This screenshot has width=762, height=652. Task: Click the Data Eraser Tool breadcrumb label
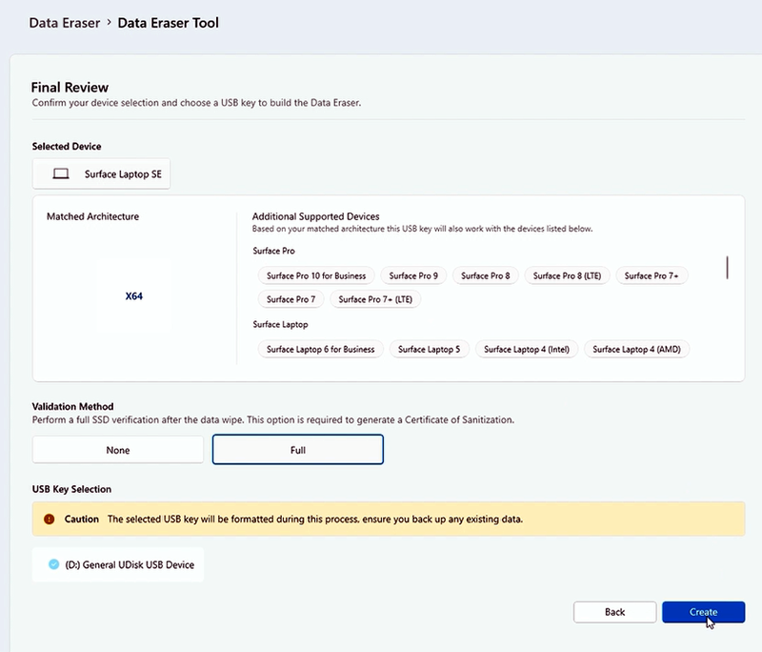pyautogui.click(x=169, y=22)
